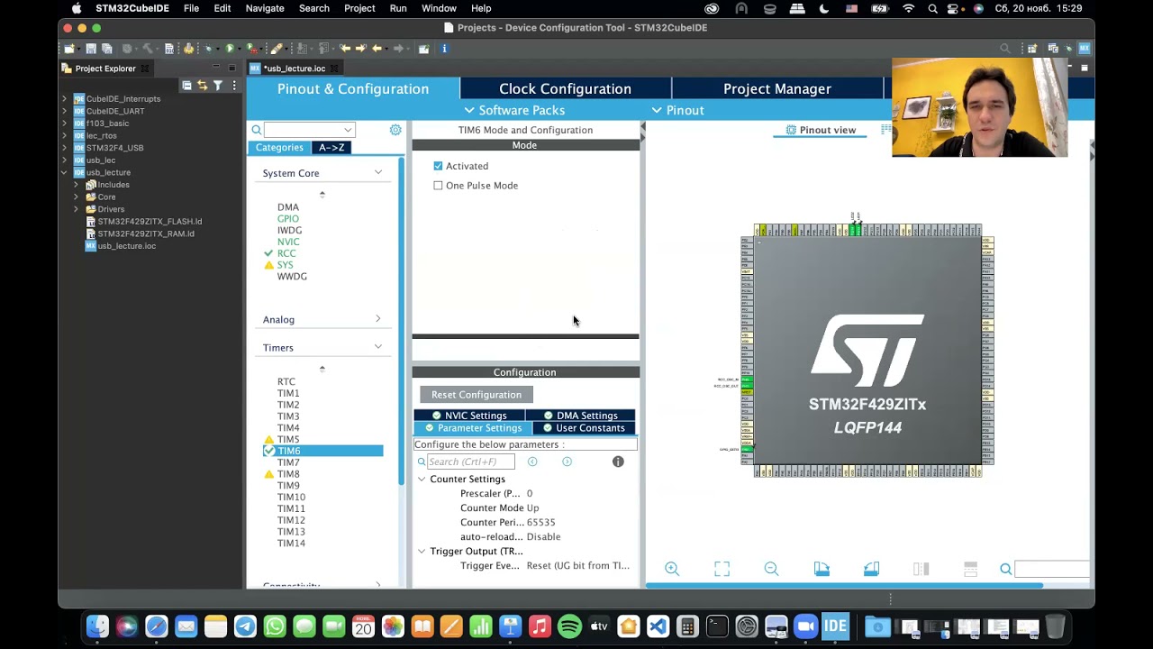Open the settings gear in categories panel

coord(395,130)
